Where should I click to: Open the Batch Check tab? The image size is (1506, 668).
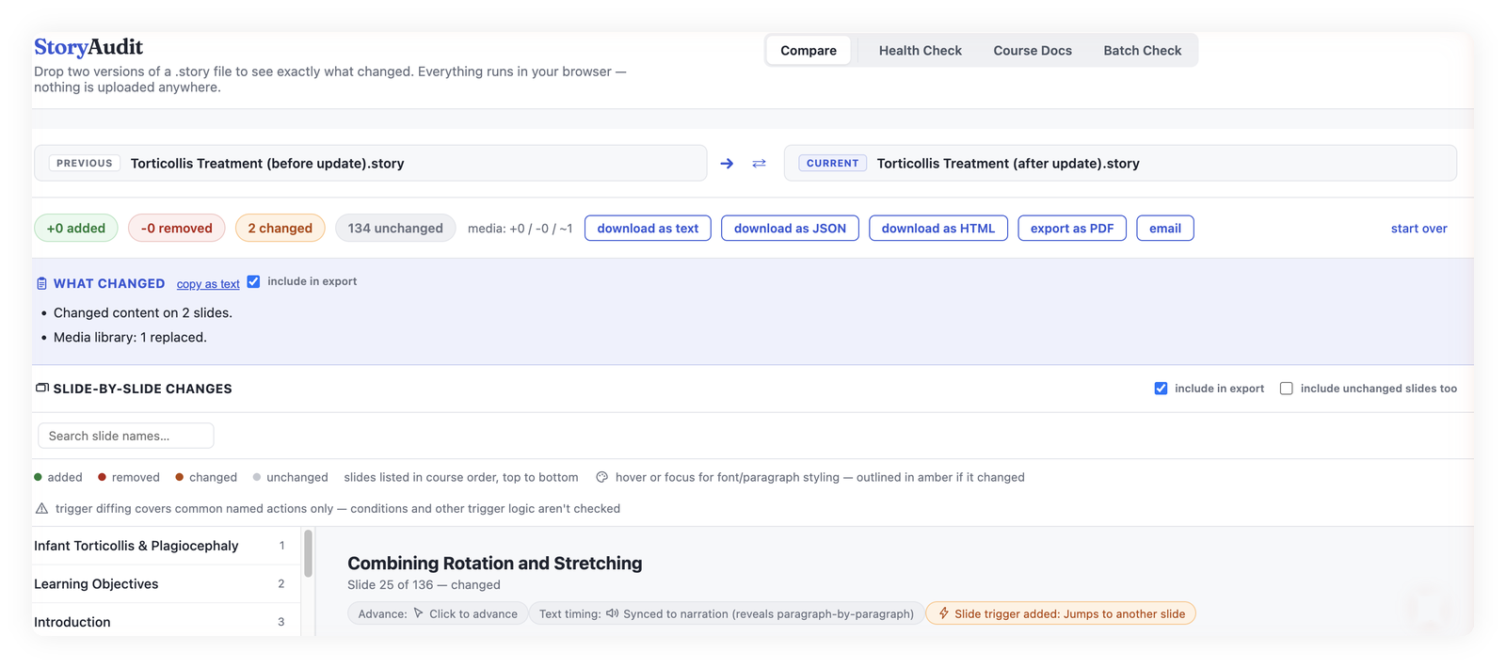pyautogui.click(x=1143, y=51)
